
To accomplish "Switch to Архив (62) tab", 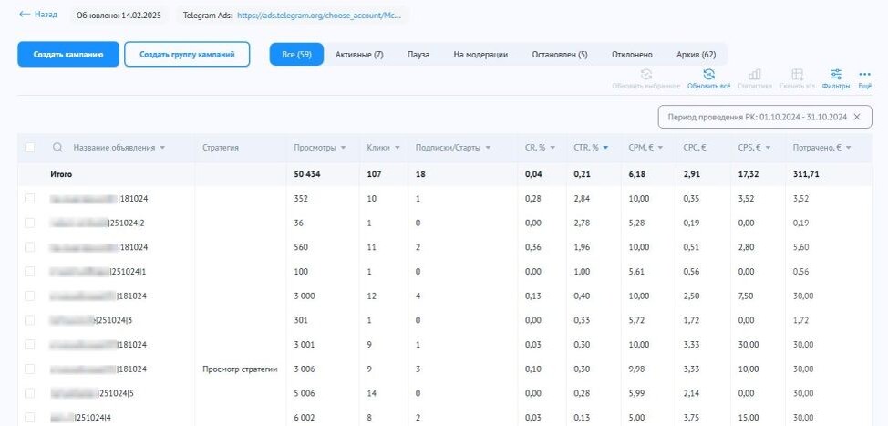I will (x=696, y=55).
